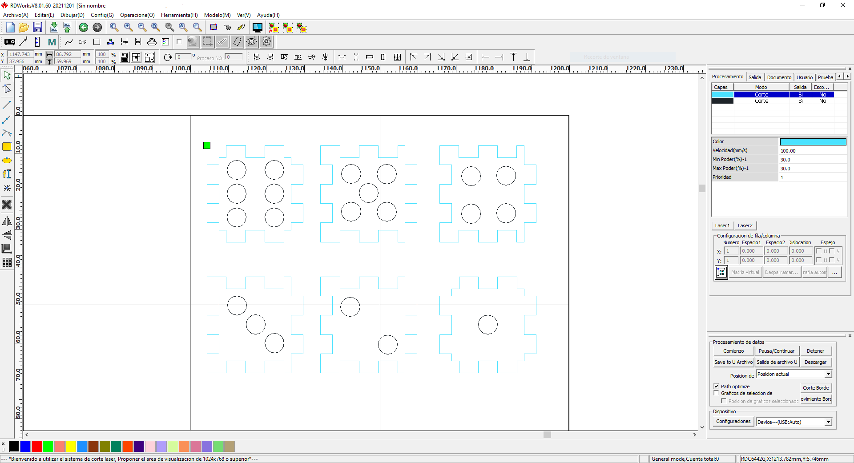Click the zoom out magnifier with minus sign
This screenshot has width=854, height=463.
(x=142, y=28)
